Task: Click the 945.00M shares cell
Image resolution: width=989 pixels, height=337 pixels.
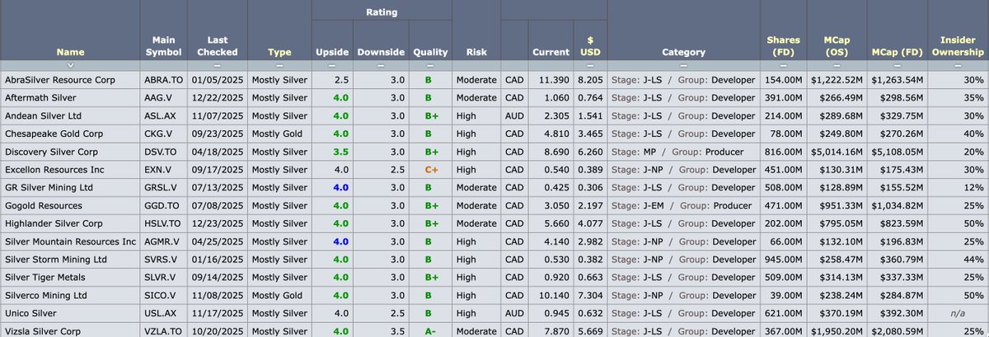Action: [x=782, y=259]
